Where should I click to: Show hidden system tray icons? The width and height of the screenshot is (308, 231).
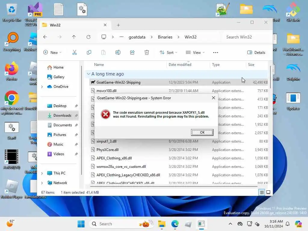230,224
